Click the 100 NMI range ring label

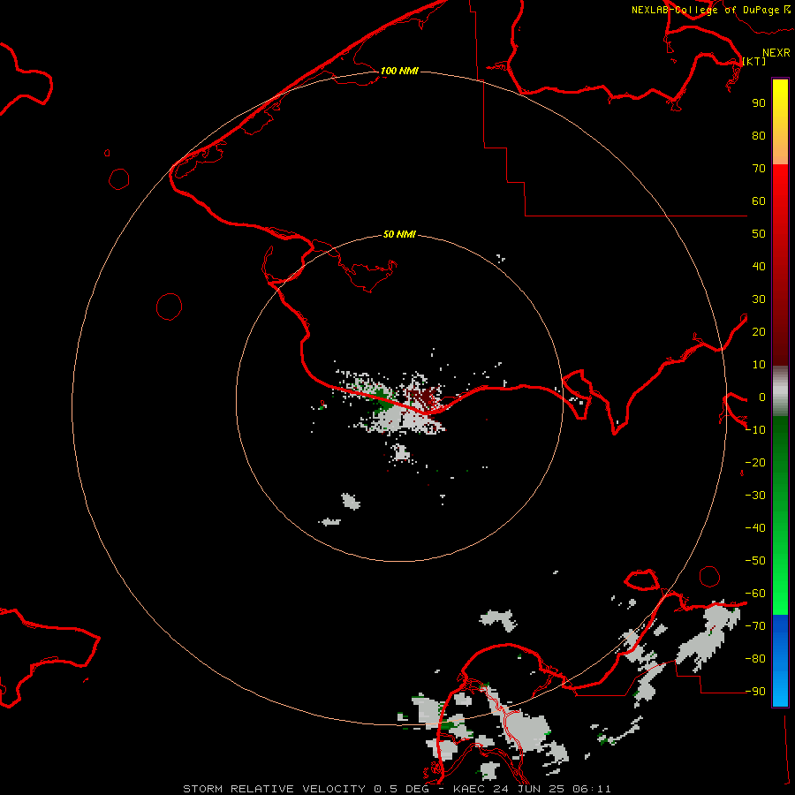coord(399,71)
